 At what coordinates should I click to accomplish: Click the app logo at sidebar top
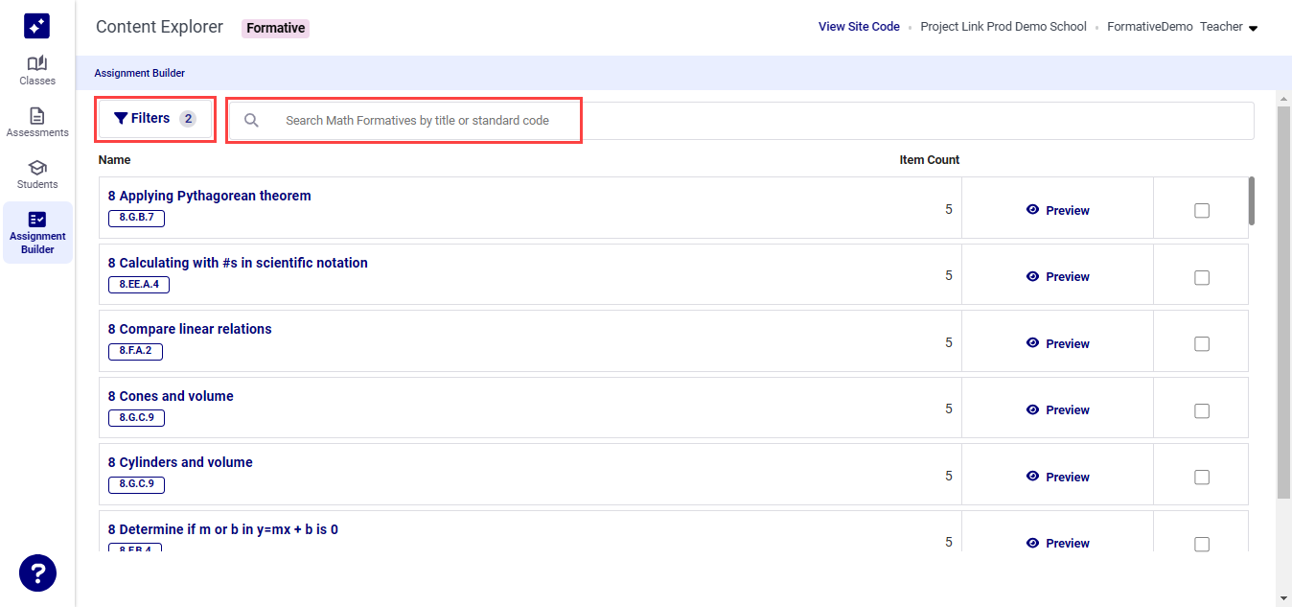pyautogui.click(x=36, y=25)
